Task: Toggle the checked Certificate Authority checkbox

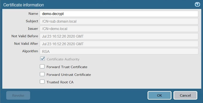Action: click(x=42, y=59)
